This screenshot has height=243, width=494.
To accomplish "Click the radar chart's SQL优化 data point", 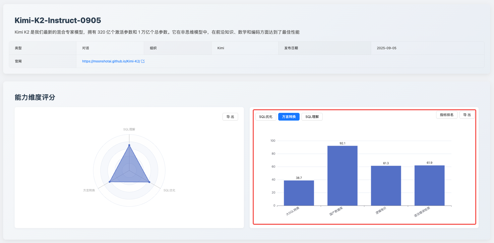I will [149, 182].
